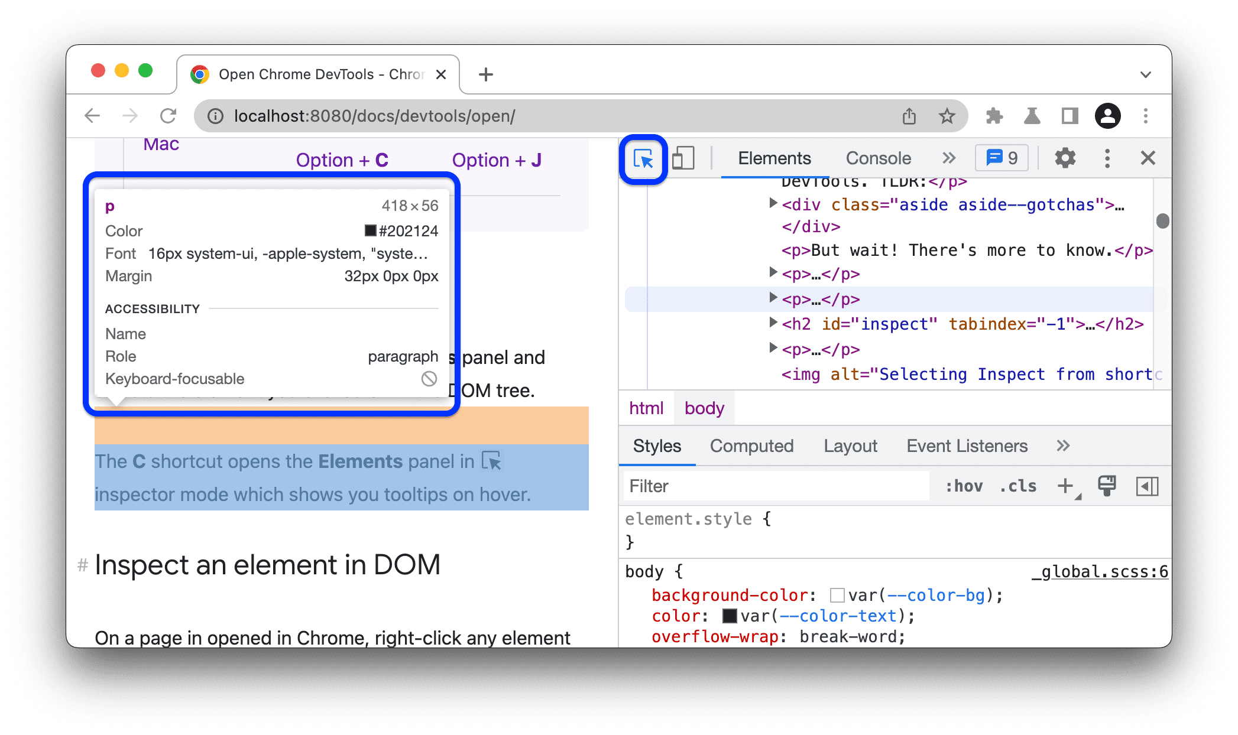Click the .cls class toggle button
The width and height of the screenshot is (1238, 735).
[1018, 486]
